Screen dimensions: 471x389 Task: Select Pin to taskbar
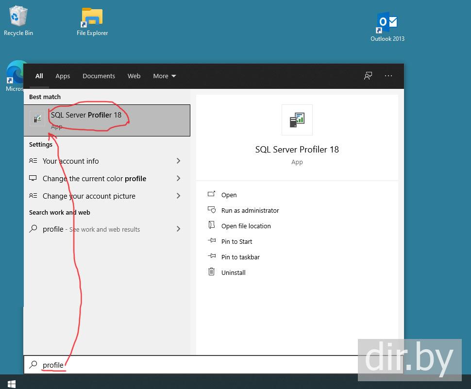tap(240, 257)
